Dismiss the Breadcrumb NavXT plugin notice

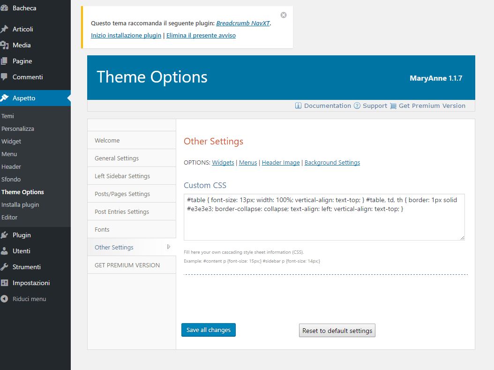click(284, 15)
